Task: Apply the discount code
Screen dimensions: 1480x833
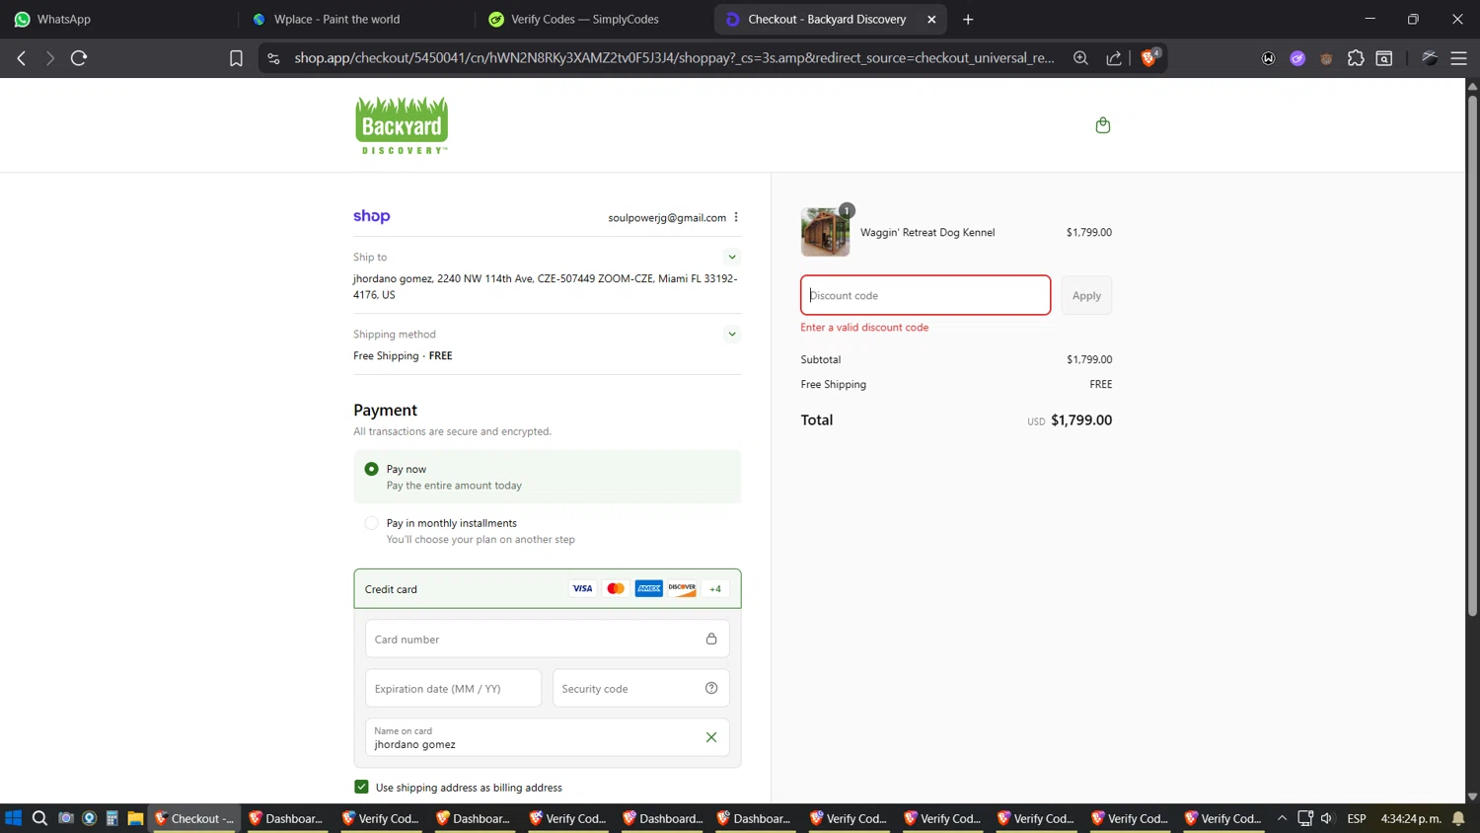Action: 1086,295
